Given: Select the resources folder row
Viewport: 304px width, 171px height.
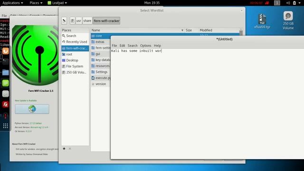Looking at the screenshot, I should (x=101, y=66).
